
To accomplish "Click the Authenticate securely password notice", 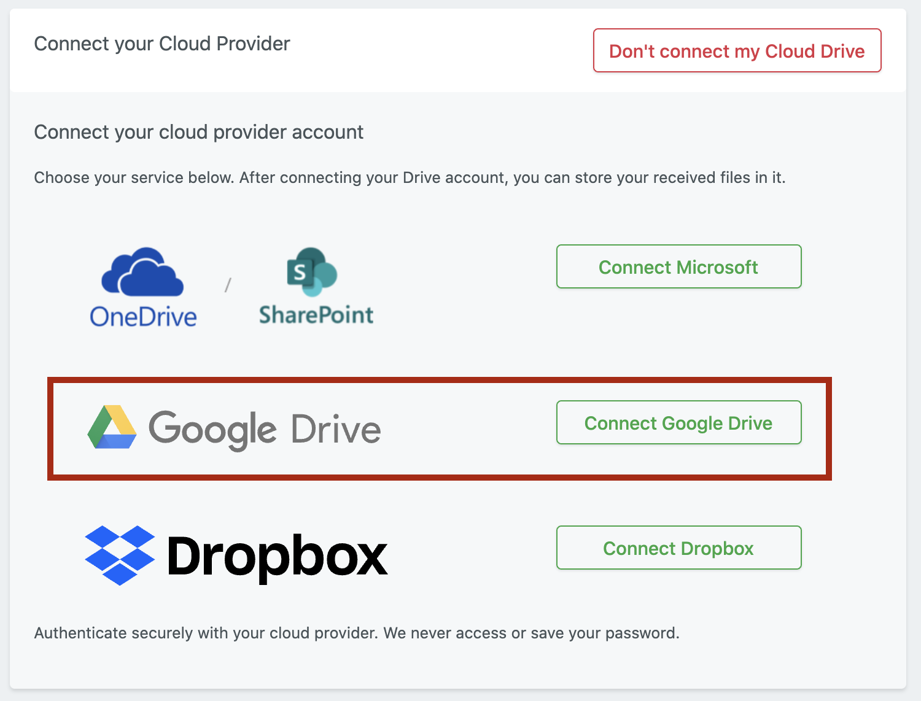I will (357, 633).
